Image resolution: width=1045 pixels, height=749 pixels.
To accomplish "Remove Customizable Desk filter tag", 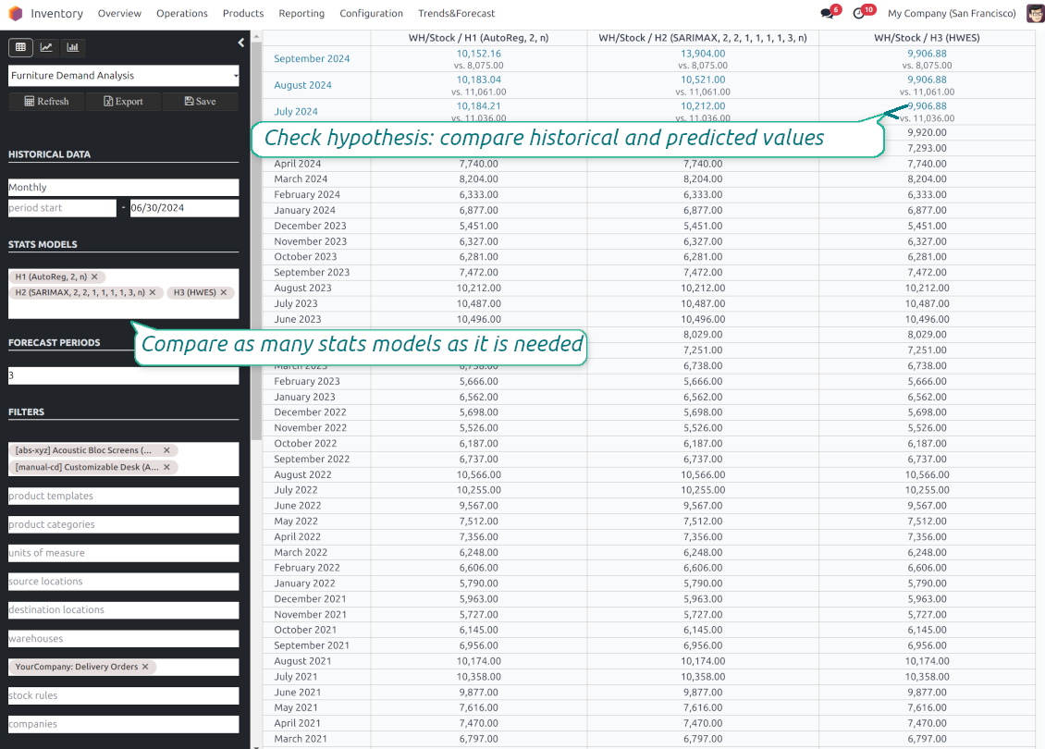I will (x=166, y=467).
